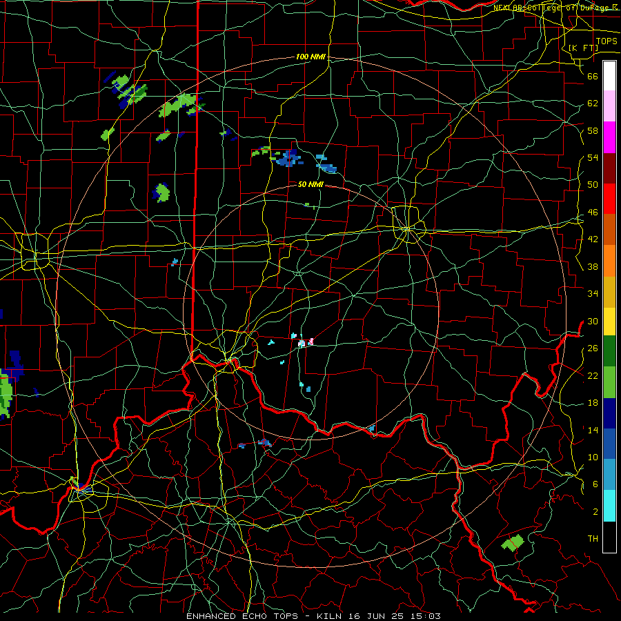The height and width of the screenshot is (621, 621).
Task: Click the gold legend swatch
Action: (609, 292)
